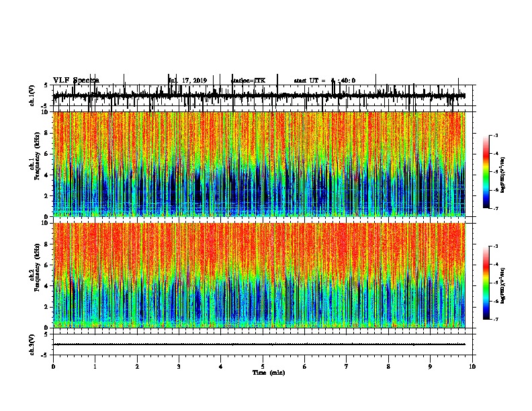This screenshot has height=411, width=532.
Task: Click the time axis tick label "2"
Action: (137, 367)
